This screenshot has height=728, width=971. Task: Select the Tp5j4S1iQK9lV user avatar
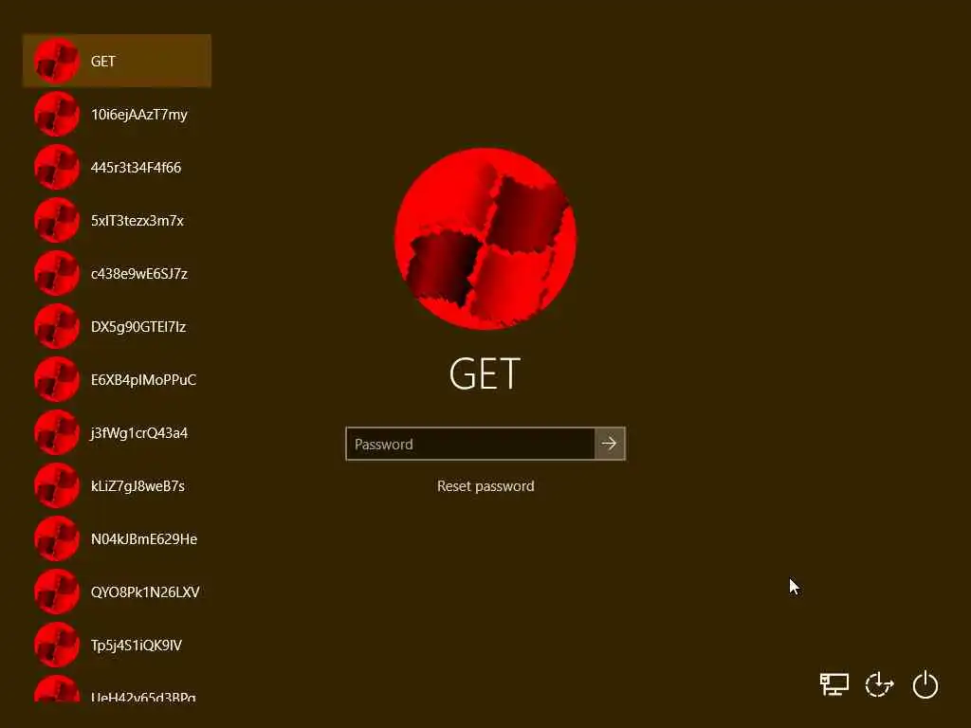pyautogui.click(x=56, y=645)
